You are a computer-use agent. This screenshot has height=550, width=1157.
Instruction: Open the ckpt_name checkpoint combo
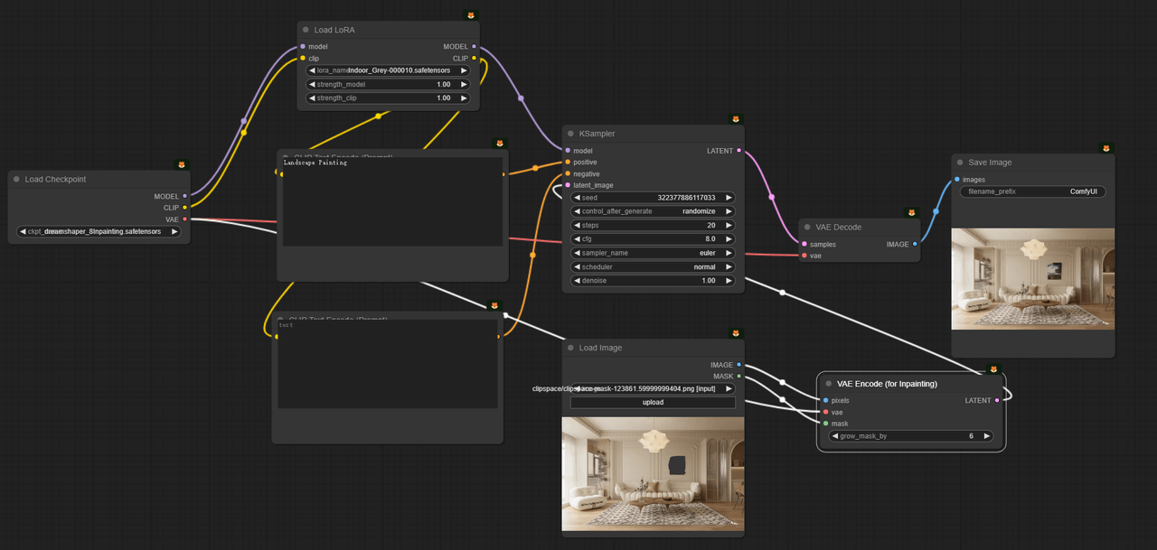pyautogui.click(x=99, y=232)
